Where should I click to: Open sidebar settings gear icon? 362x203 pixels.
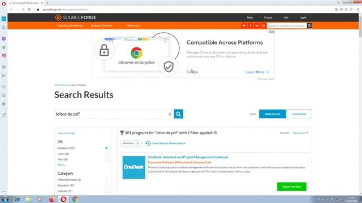pyautogui.click(x=4, y=104)
